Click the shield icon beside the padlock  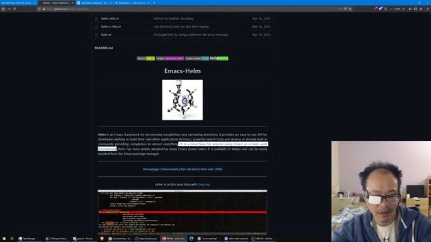click(x=39, y=9)
